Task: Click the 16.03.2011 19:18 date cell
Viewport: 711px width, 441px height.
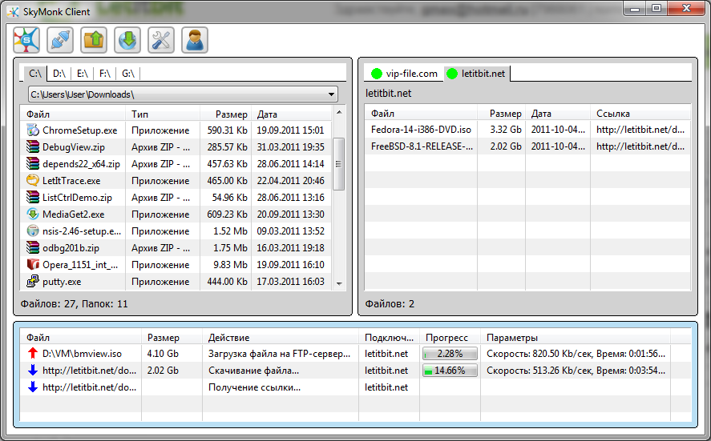Action: [291, 247]
